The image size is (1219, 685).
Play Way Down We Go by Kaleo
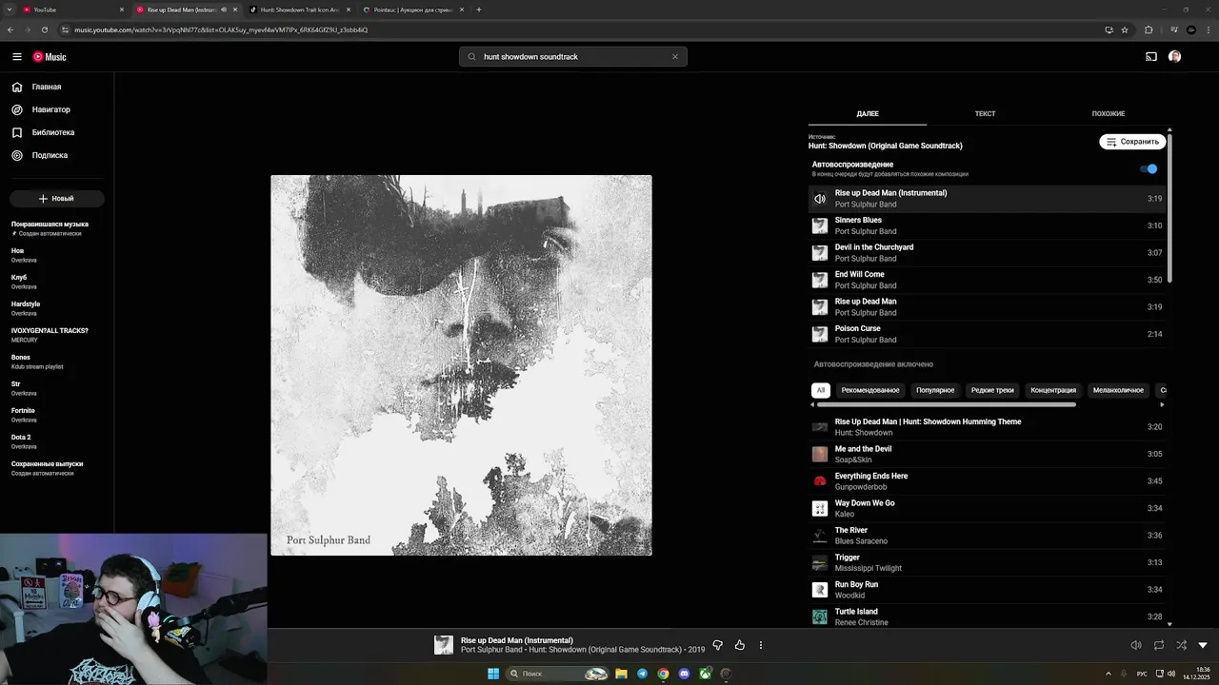coord(988,508)
